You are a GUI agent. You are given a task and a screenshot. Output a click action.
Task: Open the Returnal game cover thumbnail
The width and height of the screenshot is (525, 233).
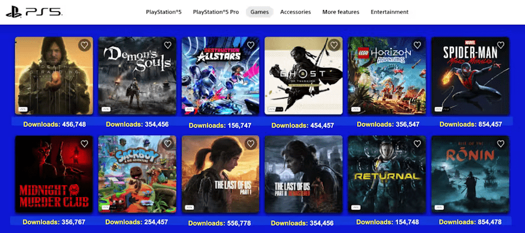387,174
